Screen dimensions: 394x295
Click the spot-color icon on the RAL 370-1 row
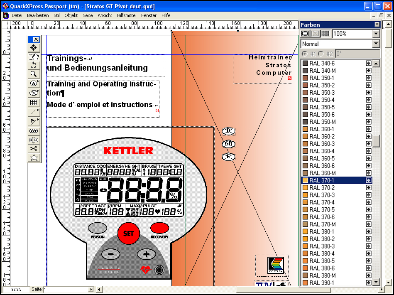(368, 180)
